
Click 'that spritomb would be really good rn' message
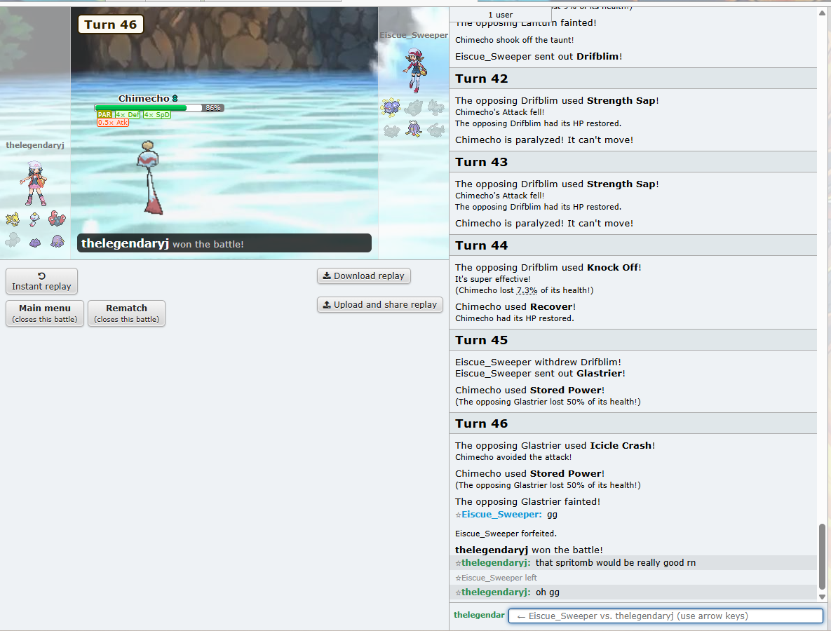[x=615, y=563]
